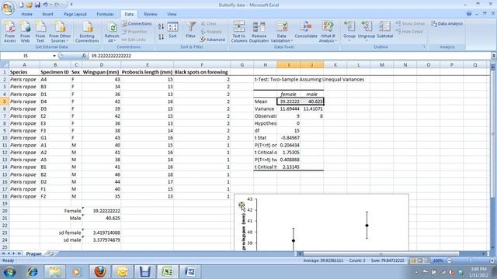Go to first sheet navigation arrow

[3, 253]
